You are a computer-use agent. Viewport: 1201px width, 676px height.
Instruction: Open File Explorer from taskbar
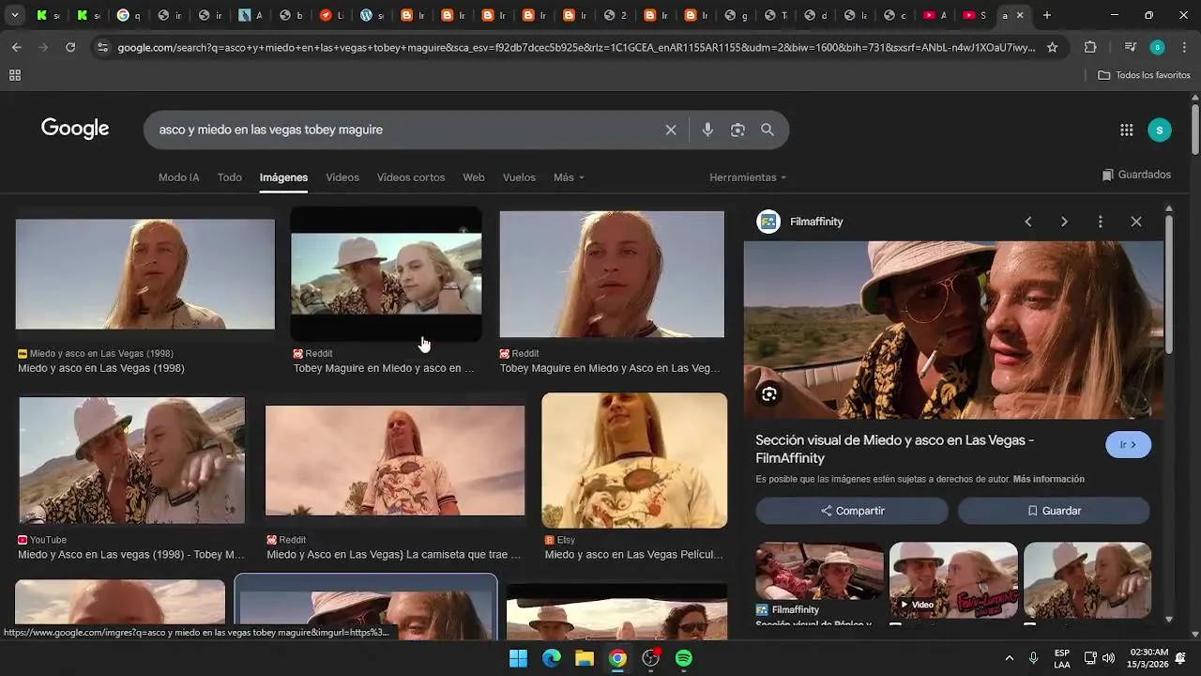585,658
